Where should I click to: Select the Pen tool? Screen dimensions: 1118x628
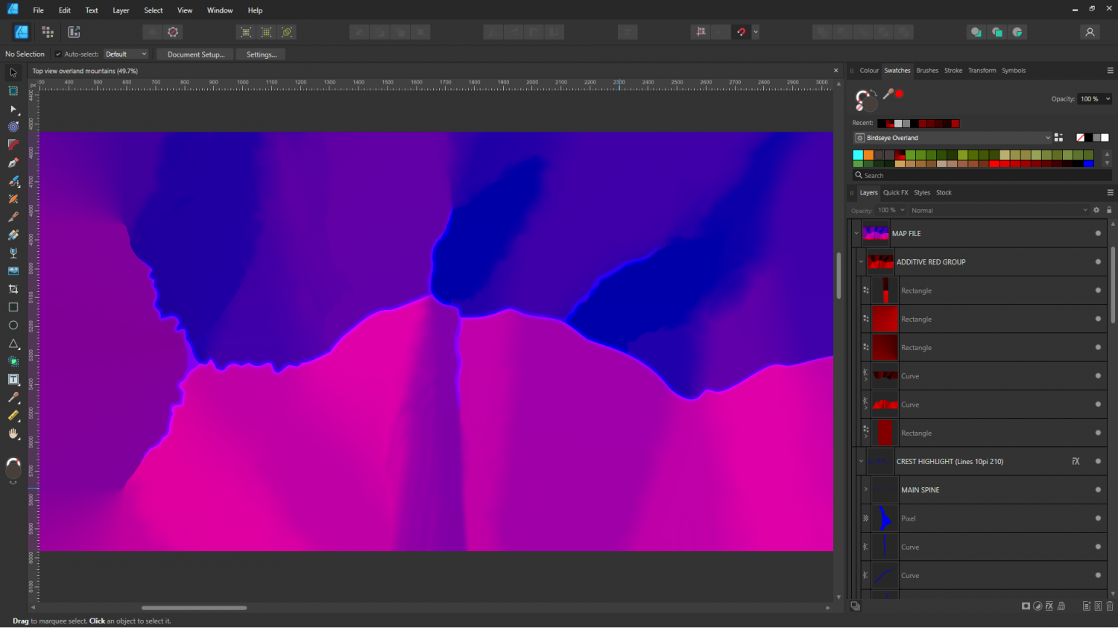[13, 163]
